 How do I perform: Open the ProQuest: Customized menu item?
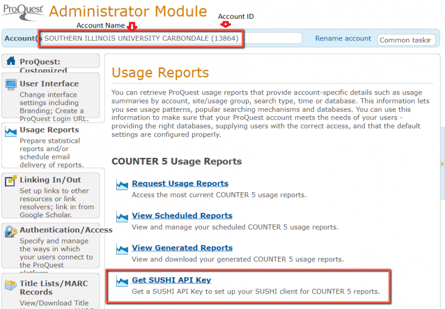click(x=51, y=61)
